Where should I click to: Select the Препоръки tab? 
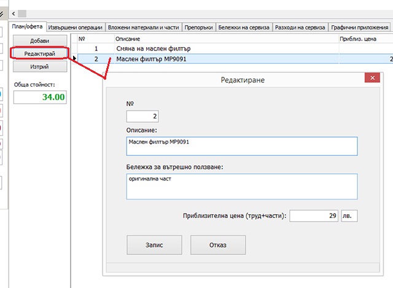click(200, 28)
